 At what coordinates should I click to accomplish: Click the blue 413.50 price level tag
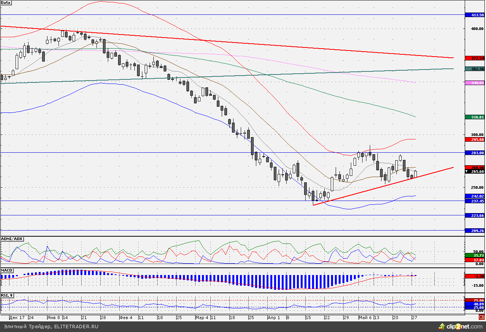tap(475, 15)
